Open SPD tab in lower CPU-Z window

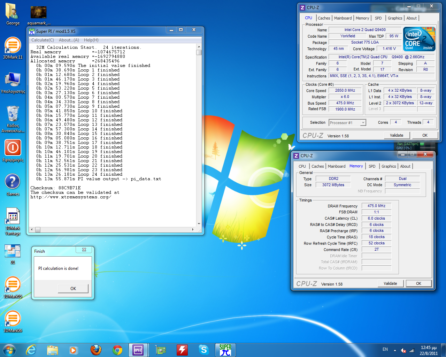tap(372, 166)
